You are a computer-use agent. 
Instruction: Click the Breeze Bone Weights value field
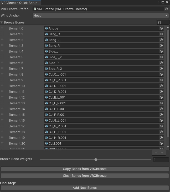point(161,160)
